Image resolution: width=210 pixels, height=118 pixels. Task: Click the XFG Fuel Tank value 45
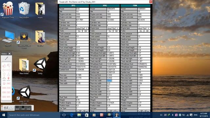pos(82,97)
